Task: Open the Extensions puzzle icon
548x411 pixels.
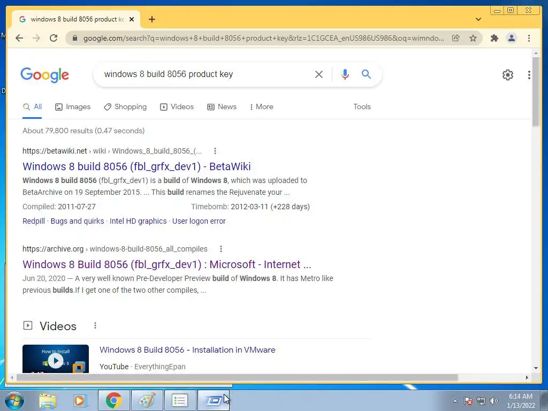Action: tap(494, 38)
